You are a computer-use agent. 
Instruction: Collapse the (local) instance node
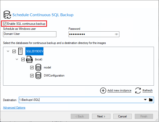(17, 60)
